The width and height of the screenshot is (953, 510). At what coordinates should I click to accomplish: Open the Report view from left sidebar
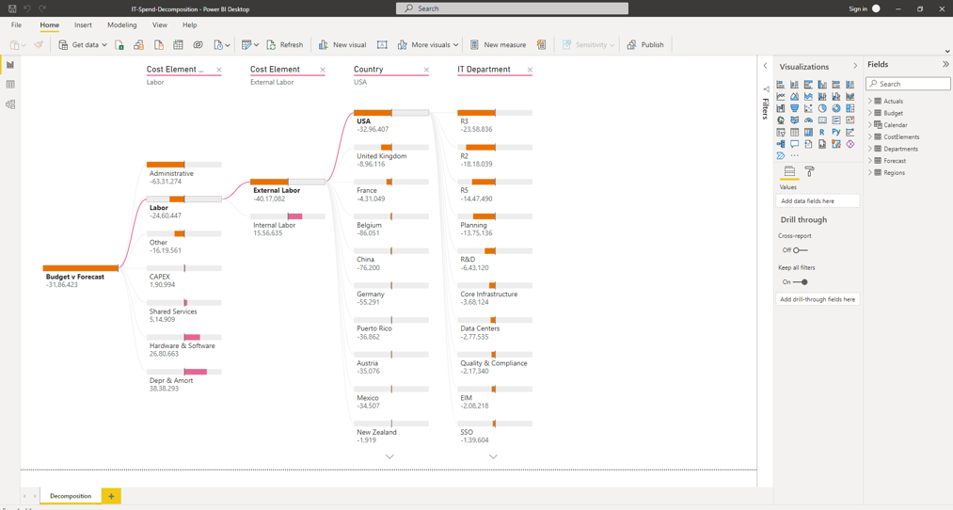click(x=10, y=65)
